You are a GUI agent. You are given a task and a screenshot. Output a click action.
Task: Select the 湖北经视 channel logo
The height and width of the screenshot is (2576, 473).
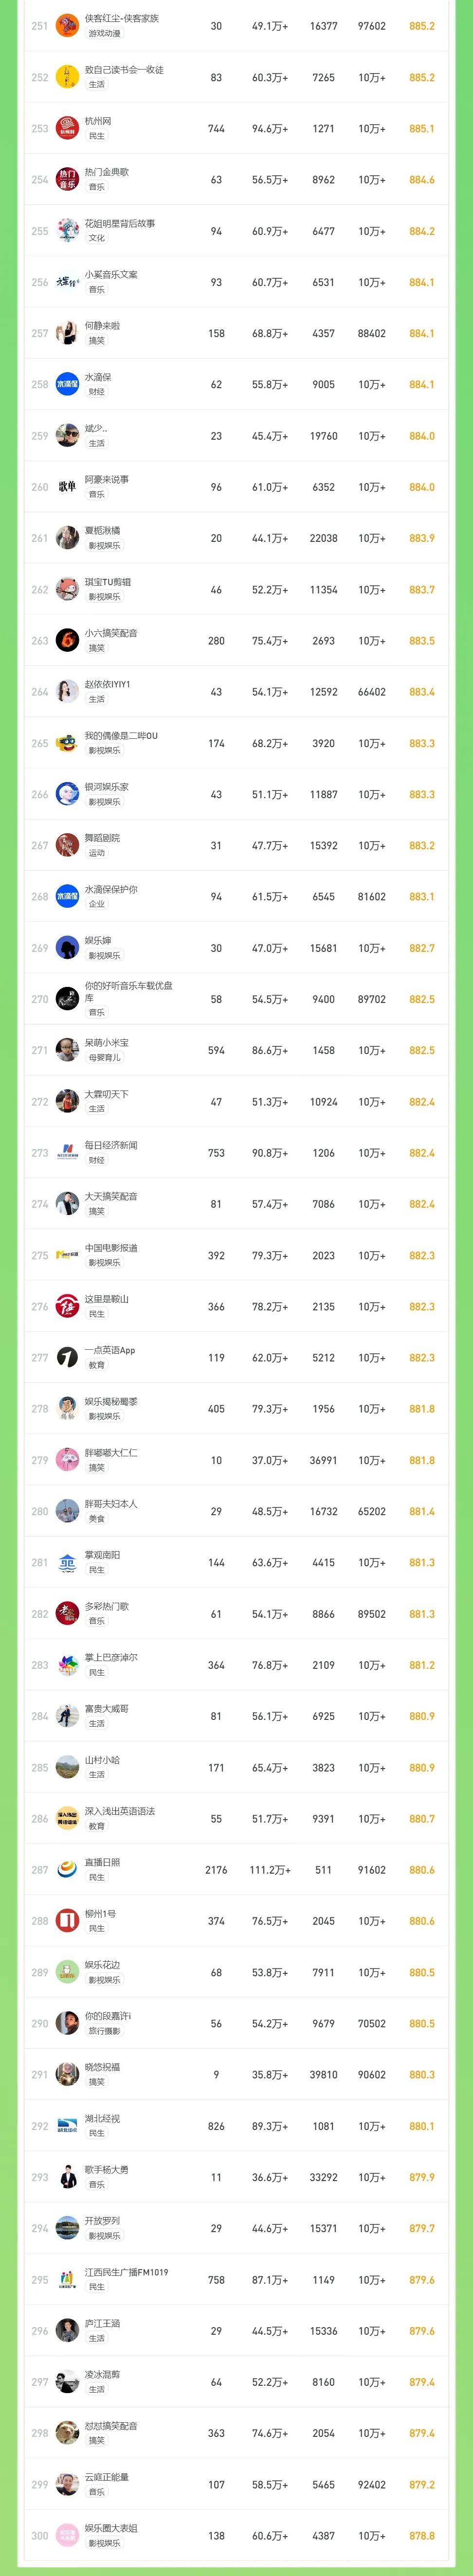tap(67, 2125)
